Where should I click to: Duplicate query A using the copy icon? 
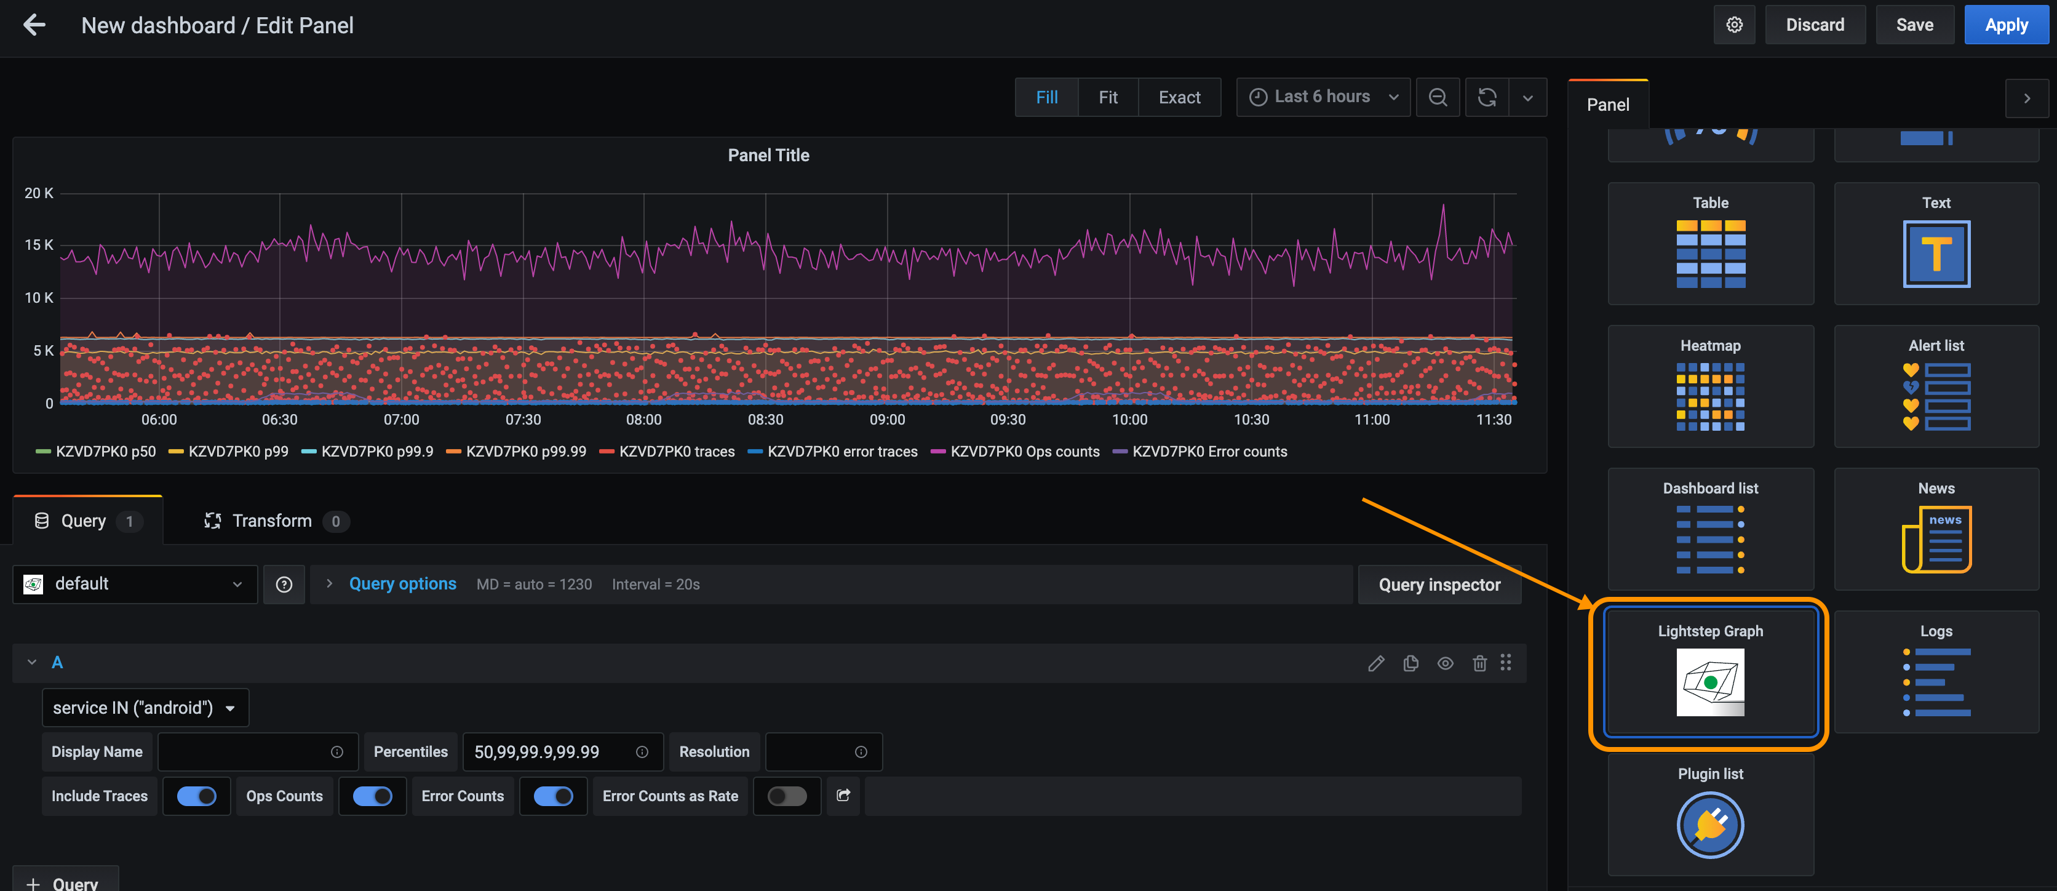coord(1410,663)
